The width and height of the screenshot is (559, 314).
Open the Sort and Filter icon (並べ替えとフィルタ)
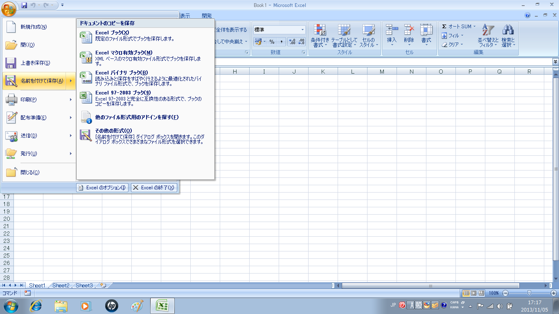(x=488, y=30)
